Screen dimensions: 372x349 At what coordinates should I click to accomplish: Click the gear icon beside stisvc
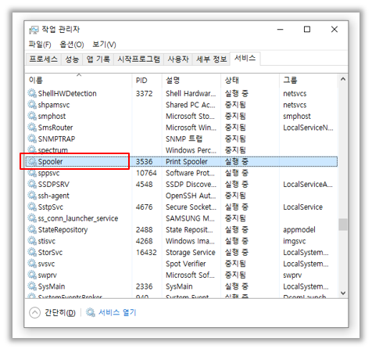point(32,241)
